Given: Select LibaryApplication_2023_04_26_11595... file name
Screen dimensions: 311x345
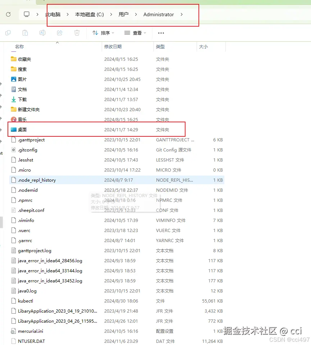Looking at the screenshot, I should click(58, 321).
